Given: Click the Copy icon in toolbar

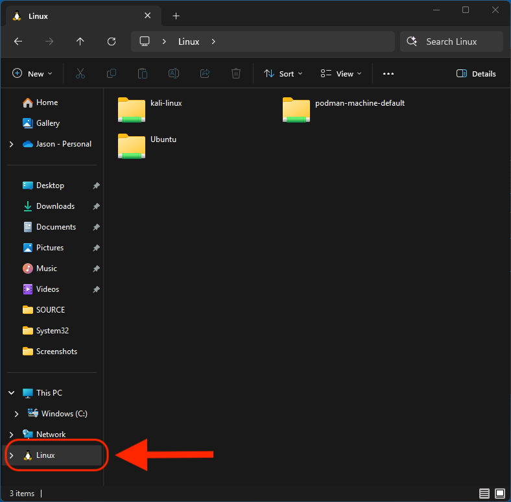Looking at the screenshot, I should (x=112, y=74).
